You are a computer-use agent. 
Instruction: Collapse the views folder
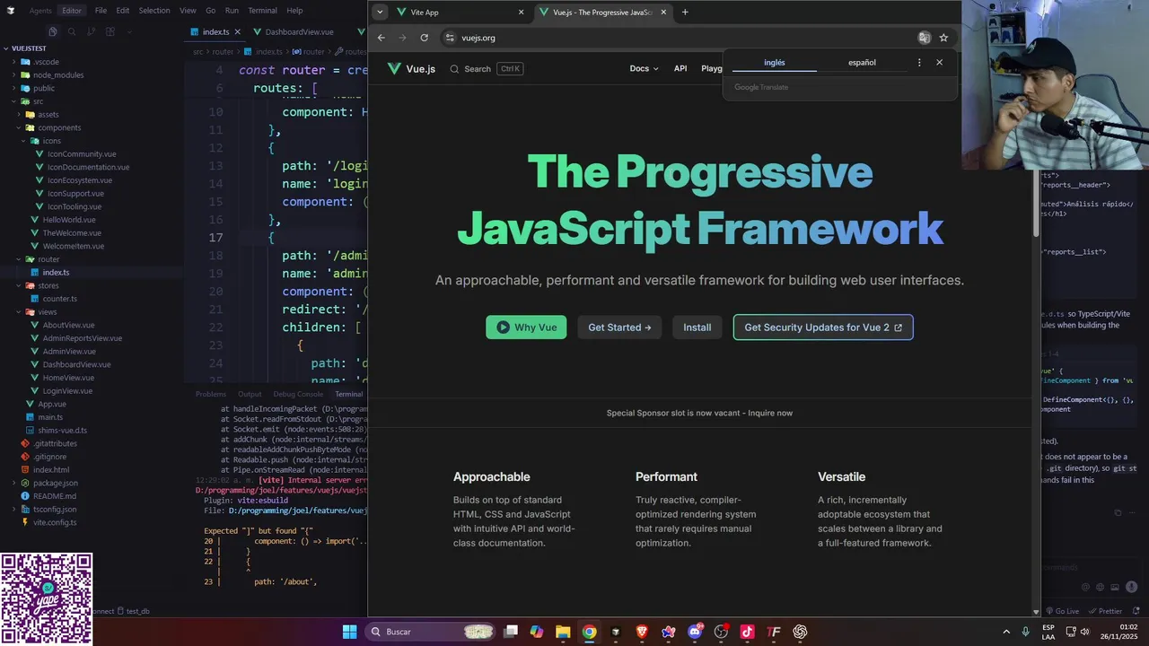pos(47,311)
